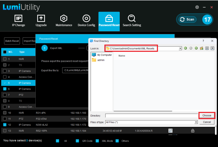
Task: Click the device list vertical scrollbar
Action: [216, 131]
